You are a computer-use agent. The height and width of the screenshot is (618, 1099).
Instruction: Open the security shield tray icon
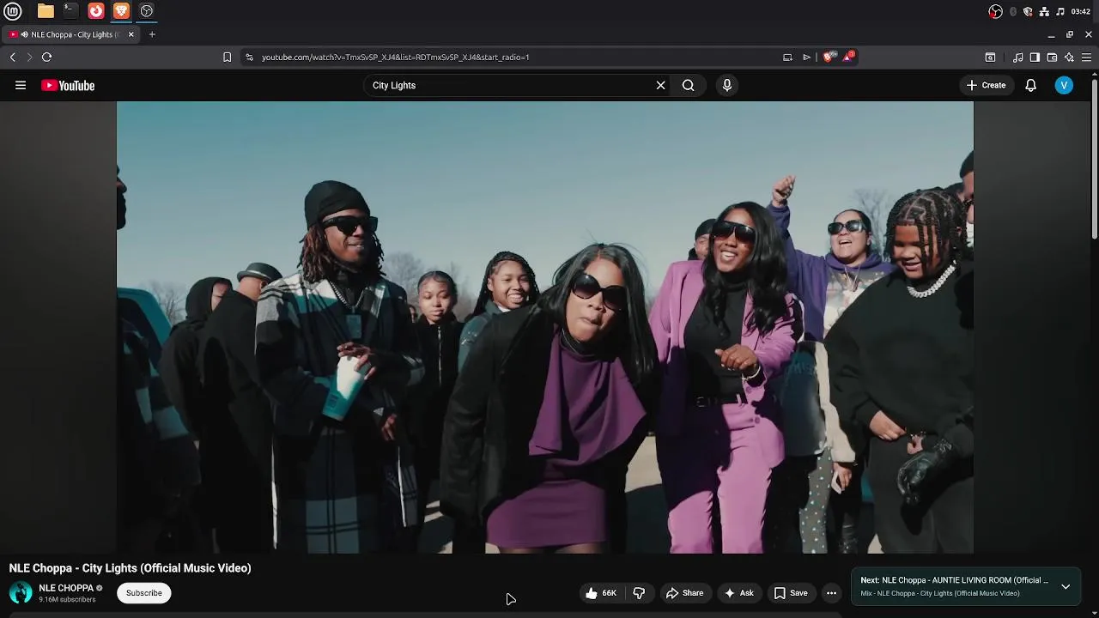point(1028,11)
